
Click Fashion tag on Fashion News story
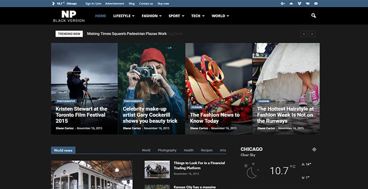click(x=197, y=107)
